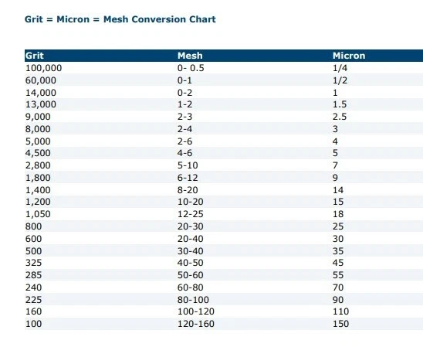
Task: Click the 1,400 grit cell
Action: coord(38,190)
